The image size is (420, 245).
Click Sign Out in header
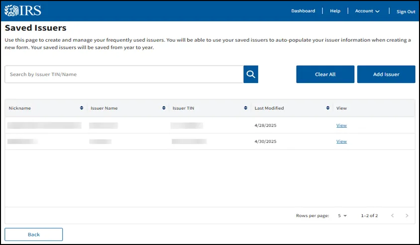click(406, 11)
